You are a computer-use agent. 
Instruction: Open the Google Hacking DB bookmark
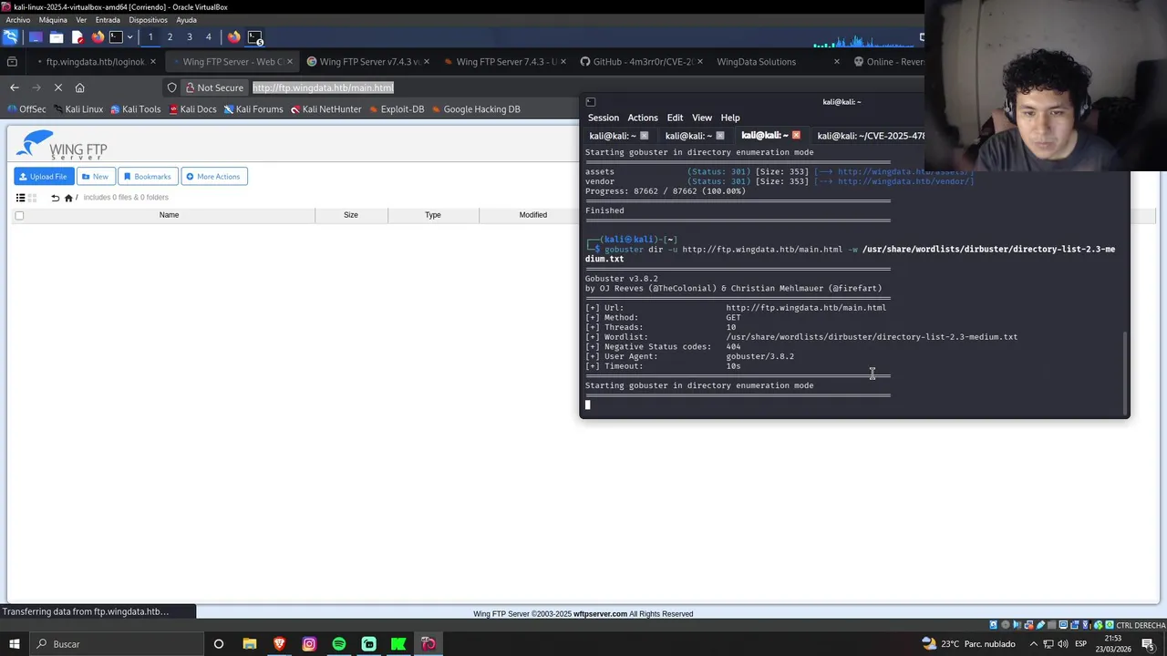point(476,109)
